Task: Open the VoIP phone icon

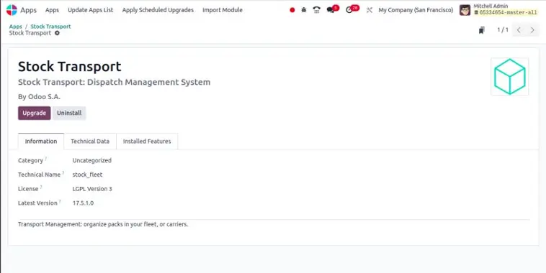Action: (x=316, y=10)
